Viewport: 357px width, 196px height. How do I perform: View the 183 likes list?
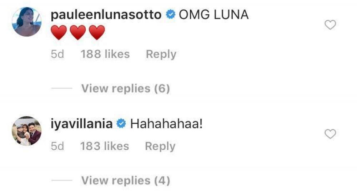[105, 146]
